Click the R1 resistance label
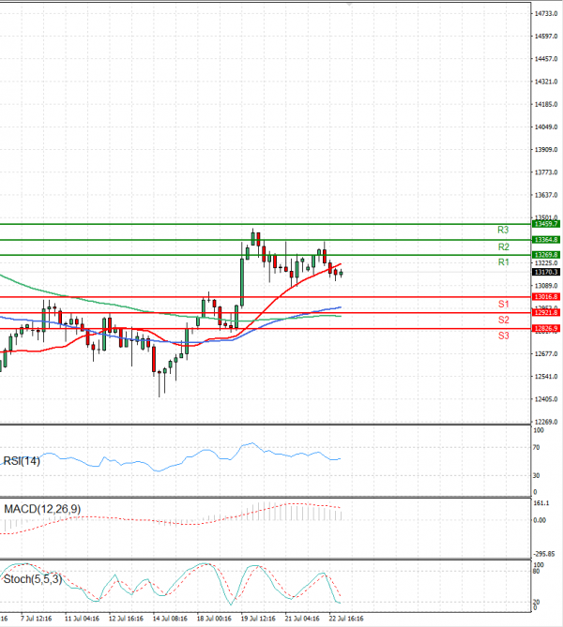This screenshot has height=627, width=563. point(503,262)
